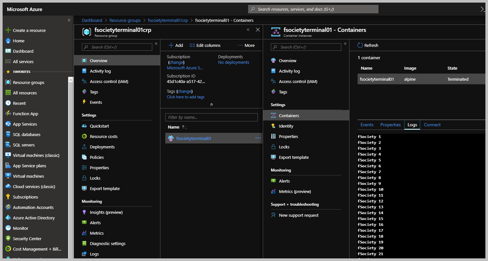This screenshot has height=261, width=488.
Task: Collapse the container instance menu pane
Action: point(345,44)
